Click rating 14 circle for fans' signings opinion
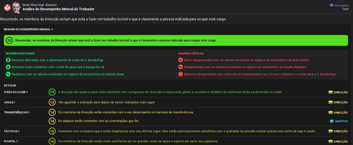 tap(52, 121)
